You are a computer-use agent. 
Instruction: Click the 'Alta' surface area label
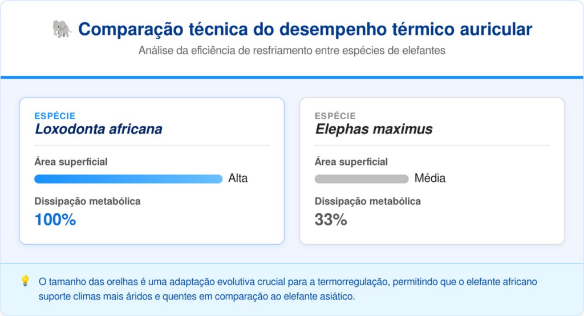(238, 179)
